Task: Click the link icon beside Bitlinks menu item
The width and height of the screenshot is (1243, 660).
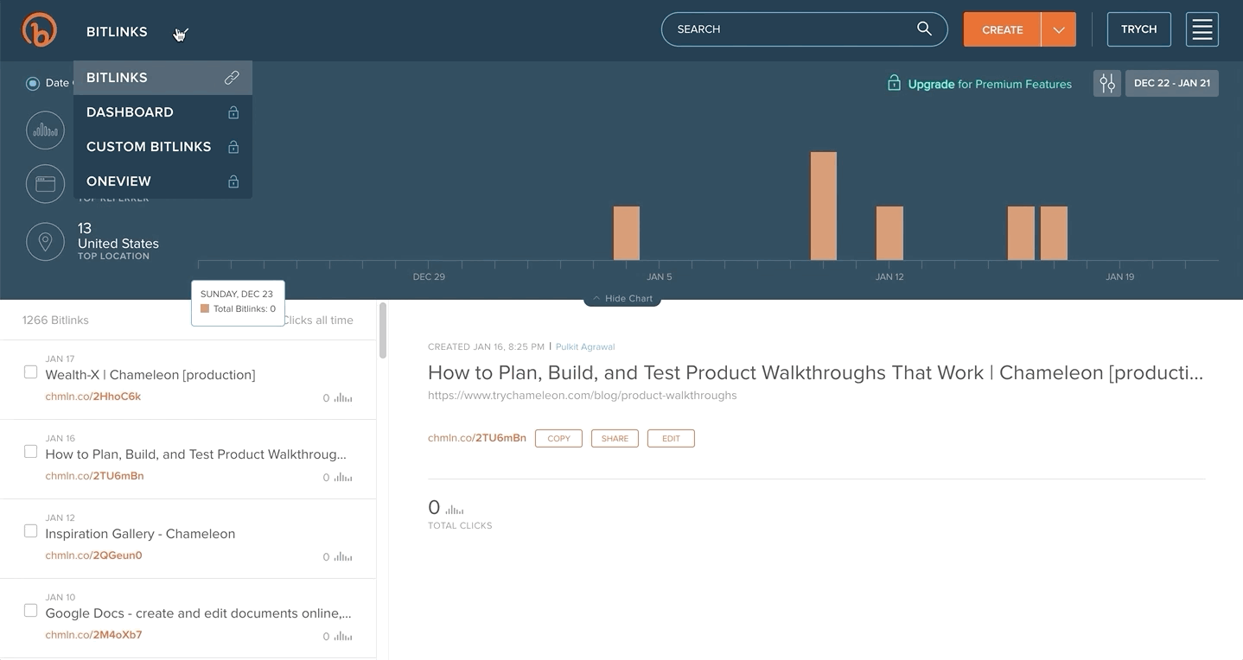Action: coord(232,78)
